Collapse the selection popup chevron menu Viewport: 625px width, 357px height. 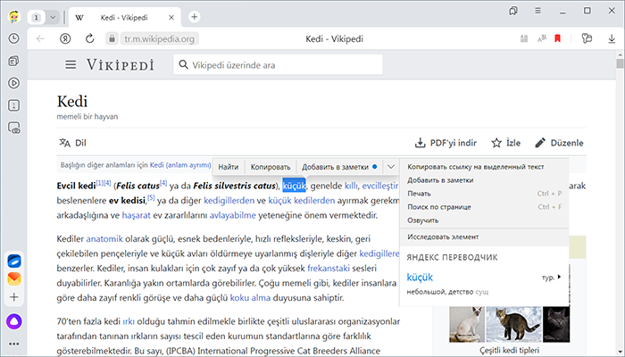click(391, 167)
